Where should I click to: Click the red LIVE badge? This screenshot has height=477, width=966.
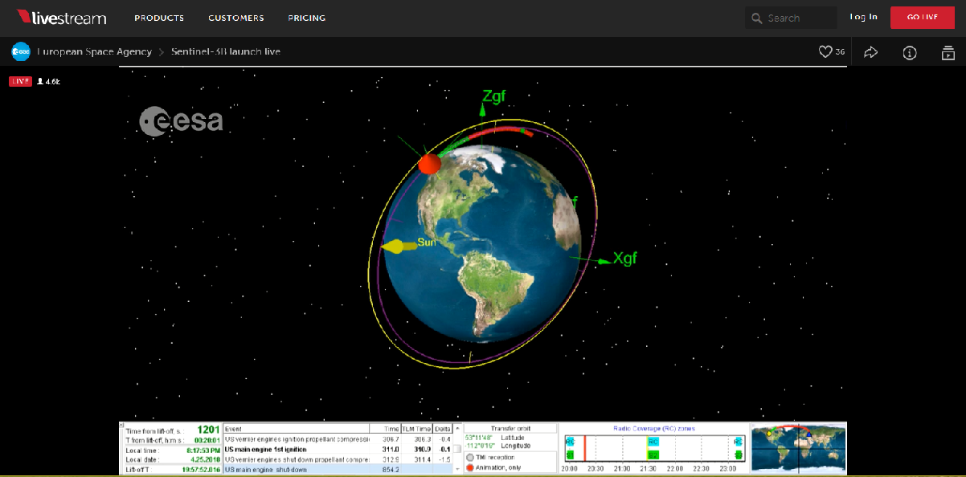[20, 81]
